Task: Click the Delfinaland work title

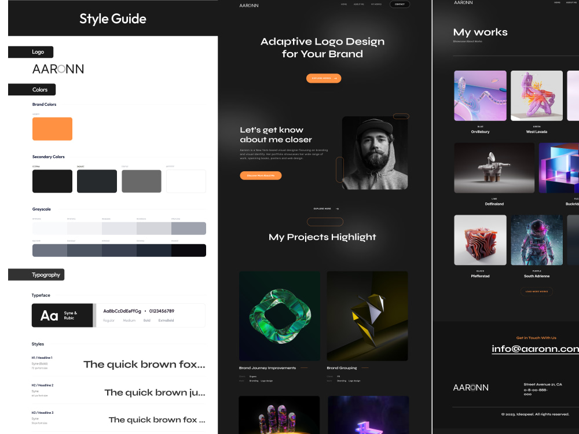Action: coord(494,204)
